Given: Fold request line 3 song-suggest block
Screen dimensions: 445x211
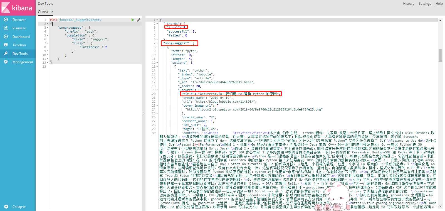Looking at the screenshot, I should coord(48,28).
